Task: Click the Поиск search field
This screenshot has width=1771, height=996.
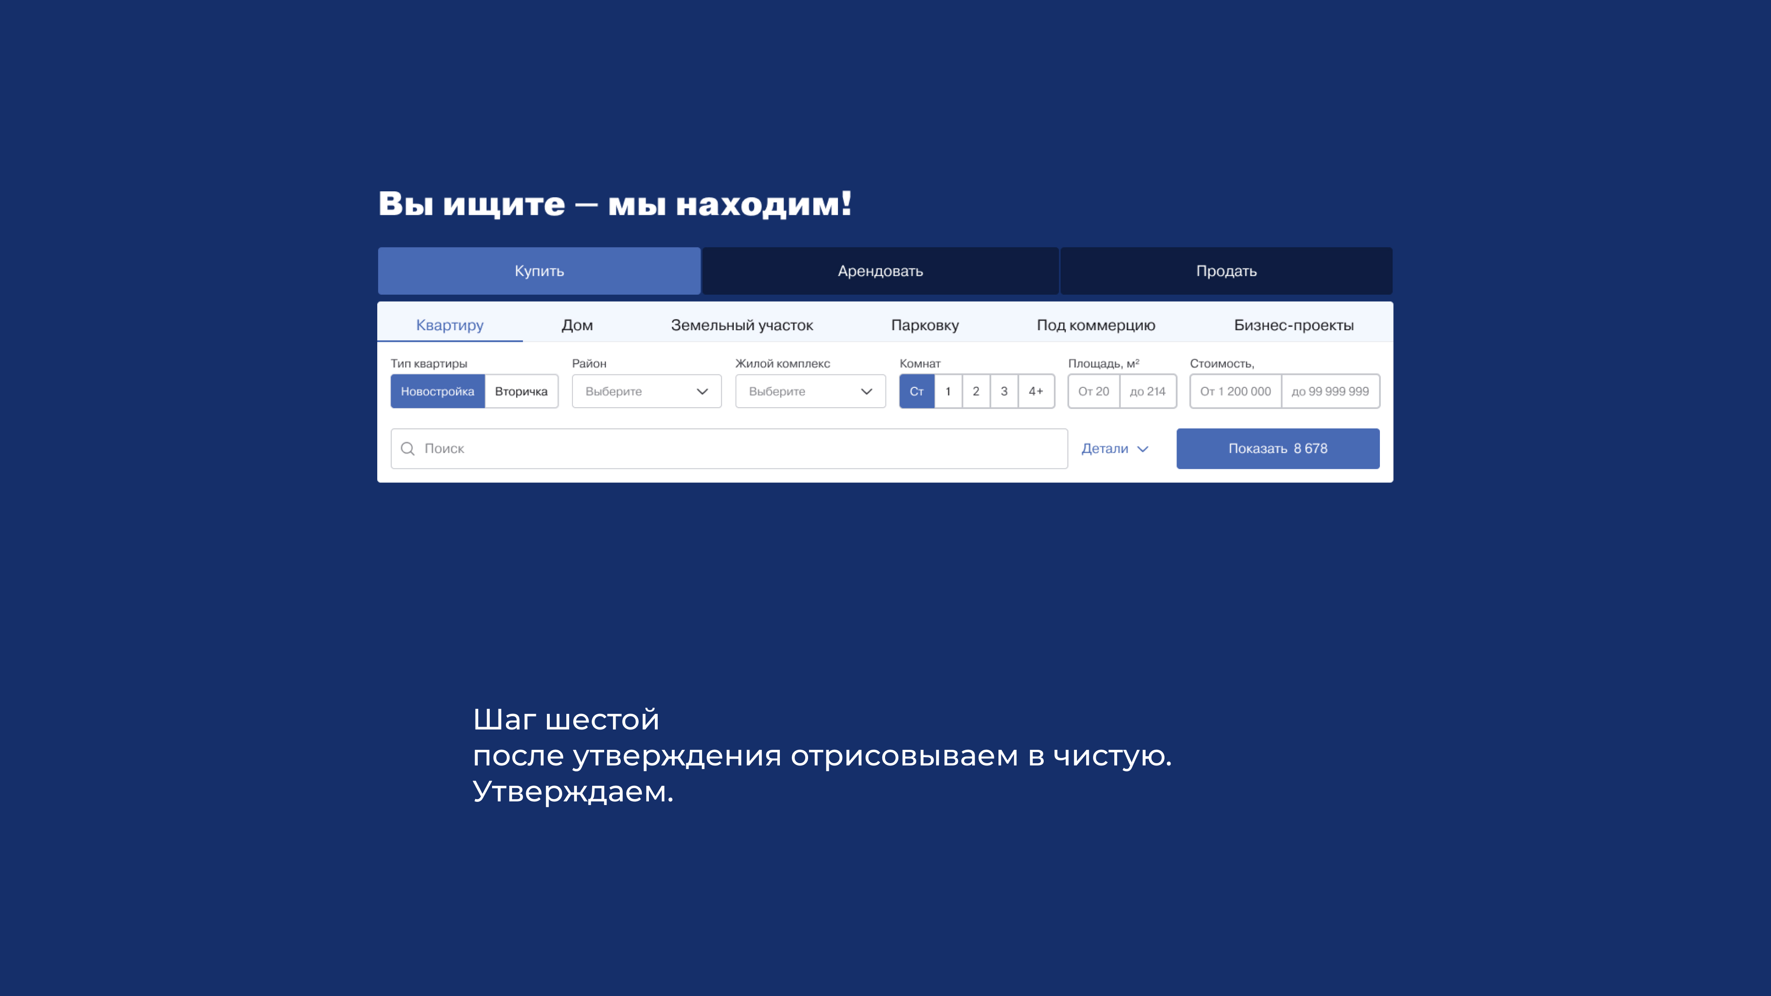Action: tap(730, 449)
